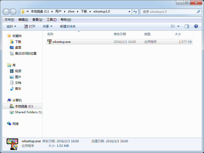
Task: Click the refresh icon in the address bar
Action: (x=135, y=11)
